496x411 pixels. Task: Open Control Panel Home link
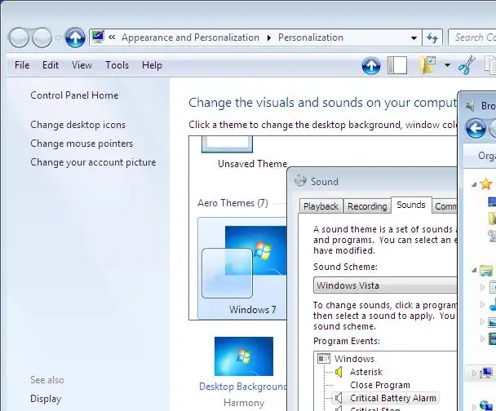pos(74,95)
